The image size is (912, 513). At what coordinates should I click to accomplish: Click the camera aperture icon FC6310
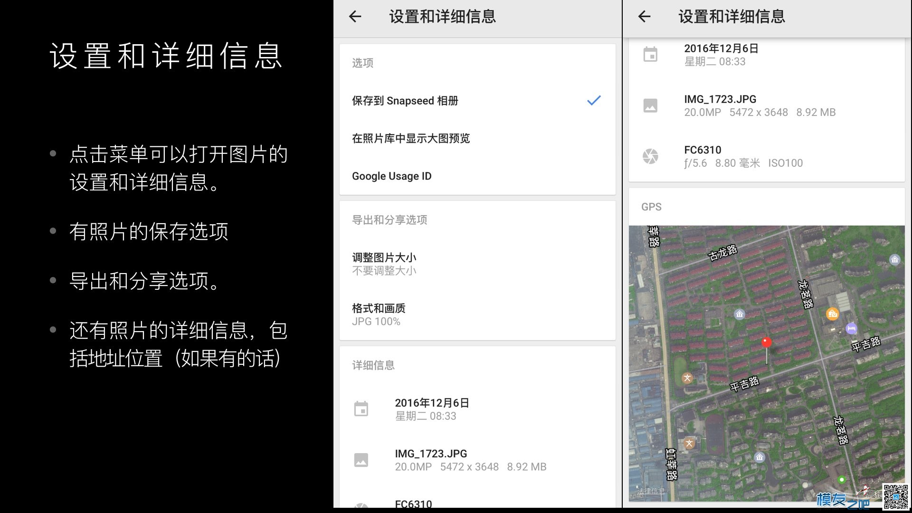point(651,156)
